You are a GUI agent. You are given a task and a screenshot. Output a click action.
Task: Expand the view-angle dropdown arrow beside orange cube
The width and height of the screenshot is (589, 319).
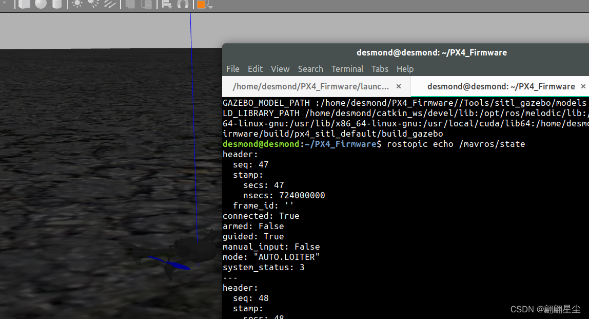click(x=210, y=6)
